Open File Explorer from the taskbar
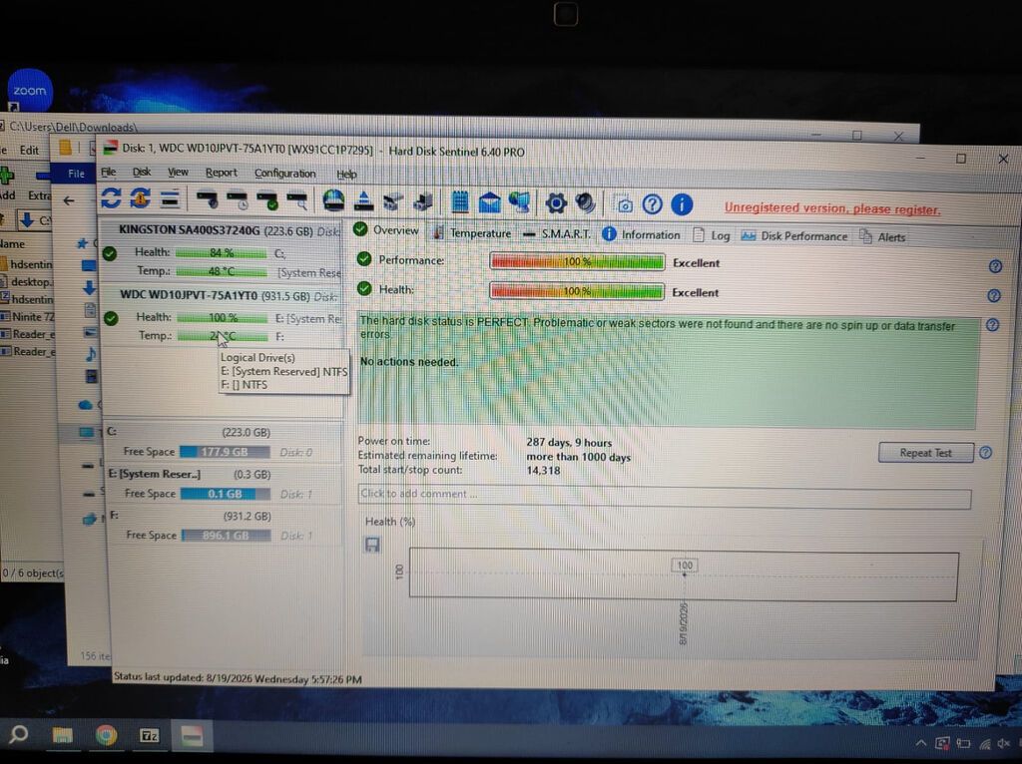 pyautogui.click(x=62, y=735)
